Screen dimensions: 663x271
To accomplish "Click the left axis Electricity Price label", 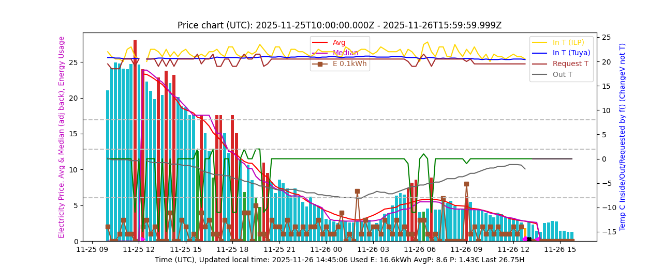I will coord(62,137).
